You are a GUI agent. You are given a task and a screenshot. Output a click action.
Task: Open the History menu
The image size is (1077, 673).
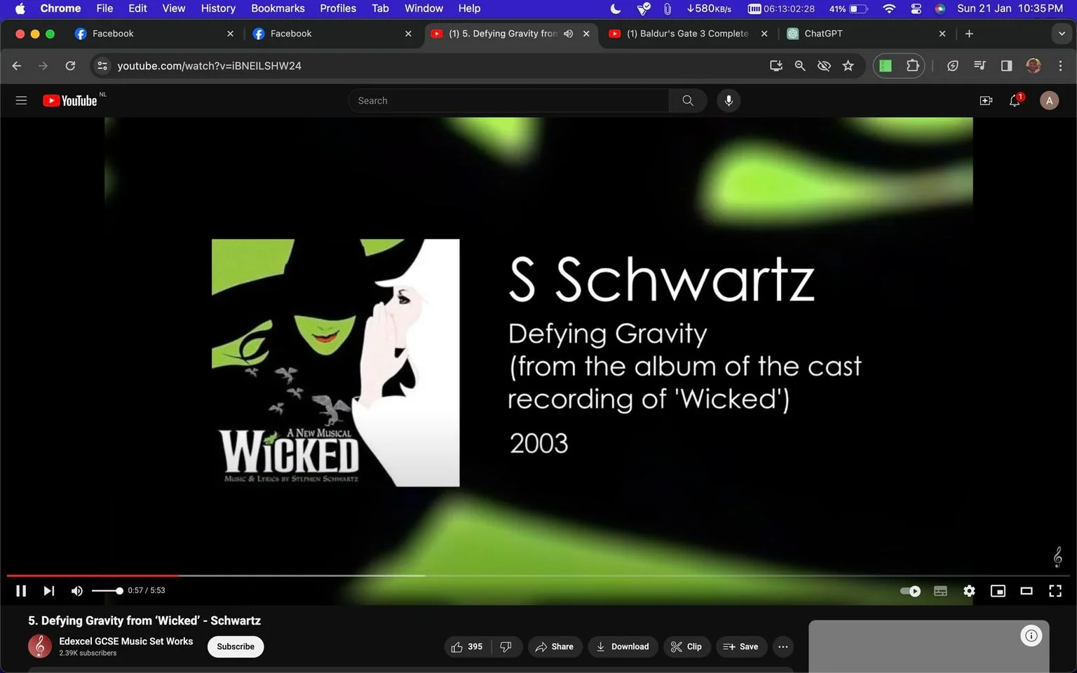tap(218, 8)
